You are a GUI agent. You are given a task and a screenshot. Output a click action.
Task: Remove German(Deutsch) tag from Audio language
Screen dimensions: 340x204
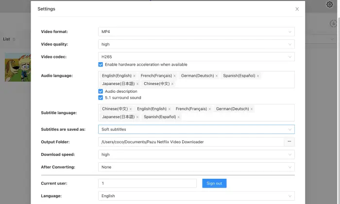(217, 76)
